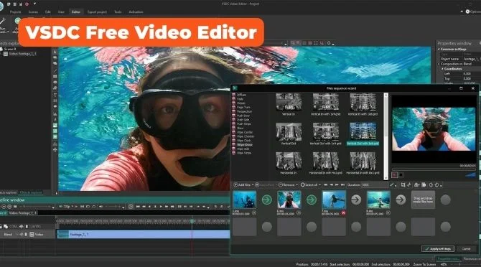Click the red play button under wizard preview

pyautogui.click(x=395, y=174)
